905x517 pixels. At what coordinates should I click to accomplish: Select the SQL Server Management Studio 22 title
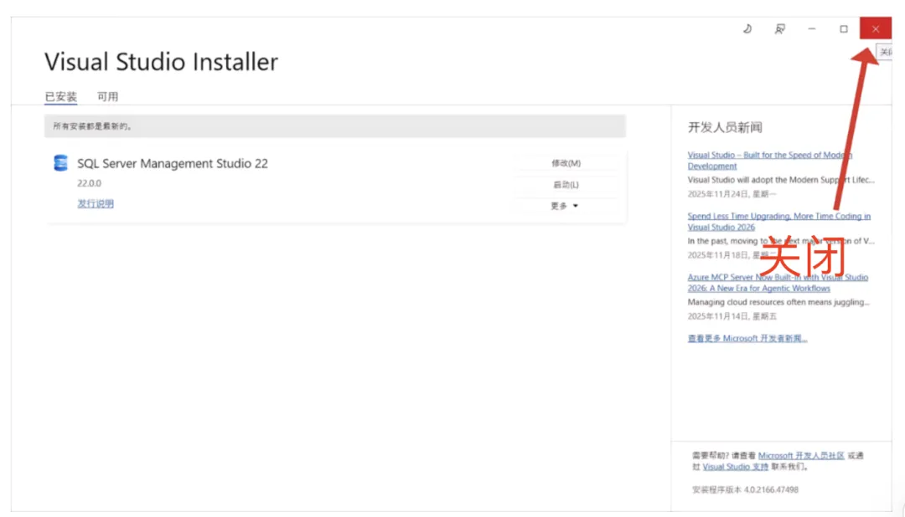pos(173,164)
